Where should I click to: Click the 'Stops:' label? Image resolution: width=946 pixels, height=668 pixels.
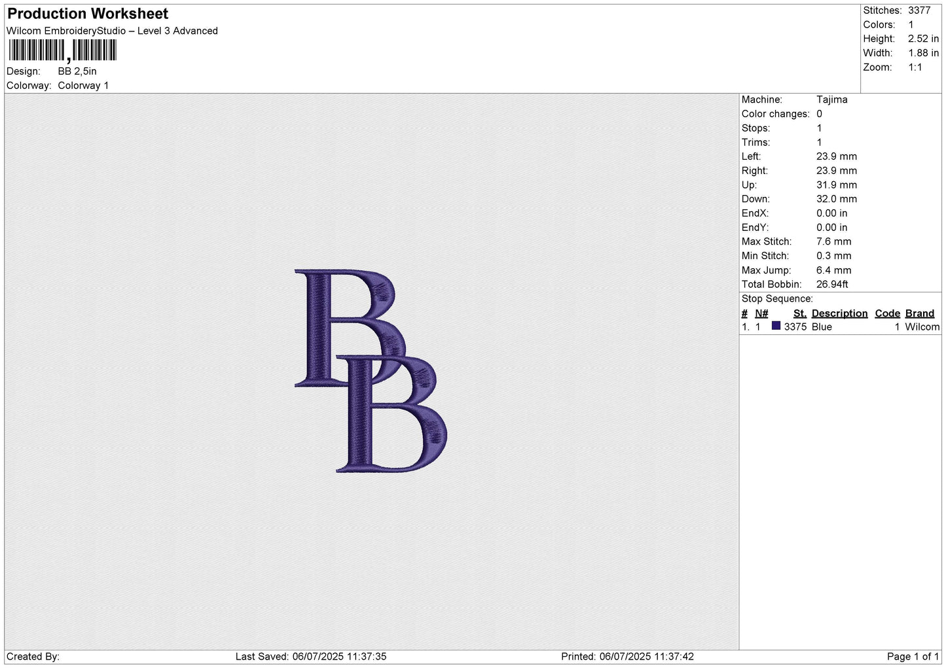click(x=755, y=128)
